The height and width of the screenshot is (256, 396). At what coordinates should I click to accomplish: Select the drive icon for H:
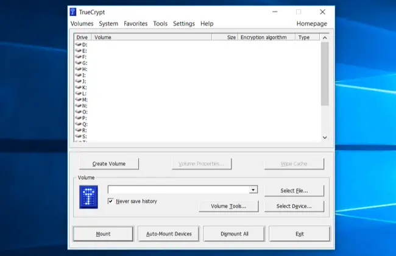pos(79,69)
